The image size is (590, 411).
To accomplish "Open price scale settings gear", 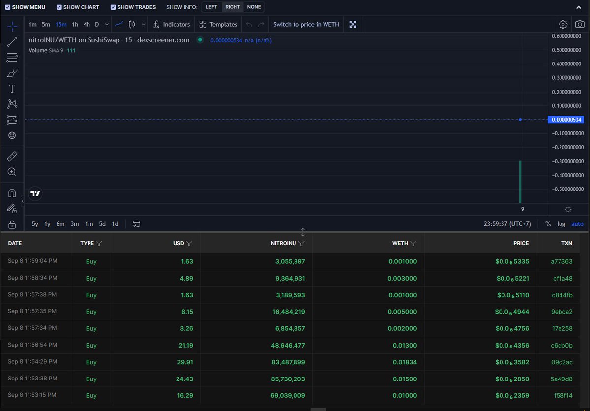I will click(568, 209).
